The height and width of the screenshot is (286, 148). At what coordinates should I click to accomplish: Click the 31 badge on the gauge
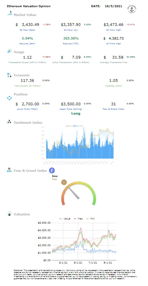(64, 182)
